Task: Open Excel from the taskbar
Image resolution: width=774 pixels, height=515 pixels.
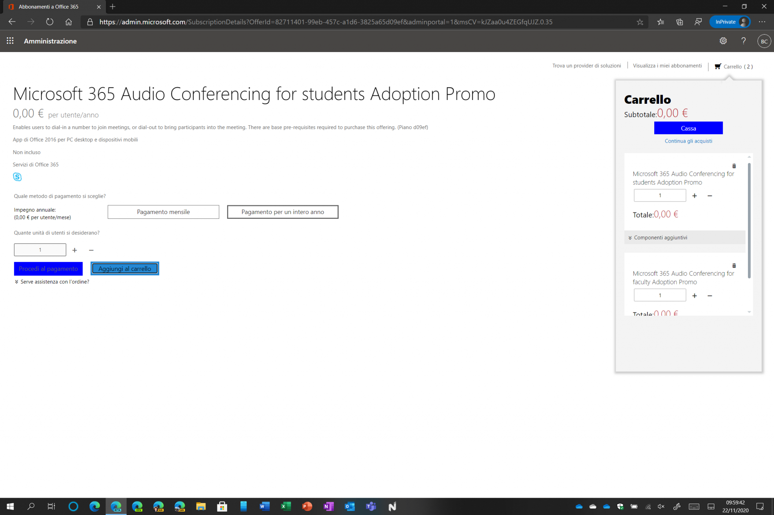Action: pyautogui.click(x=286, y=506)
